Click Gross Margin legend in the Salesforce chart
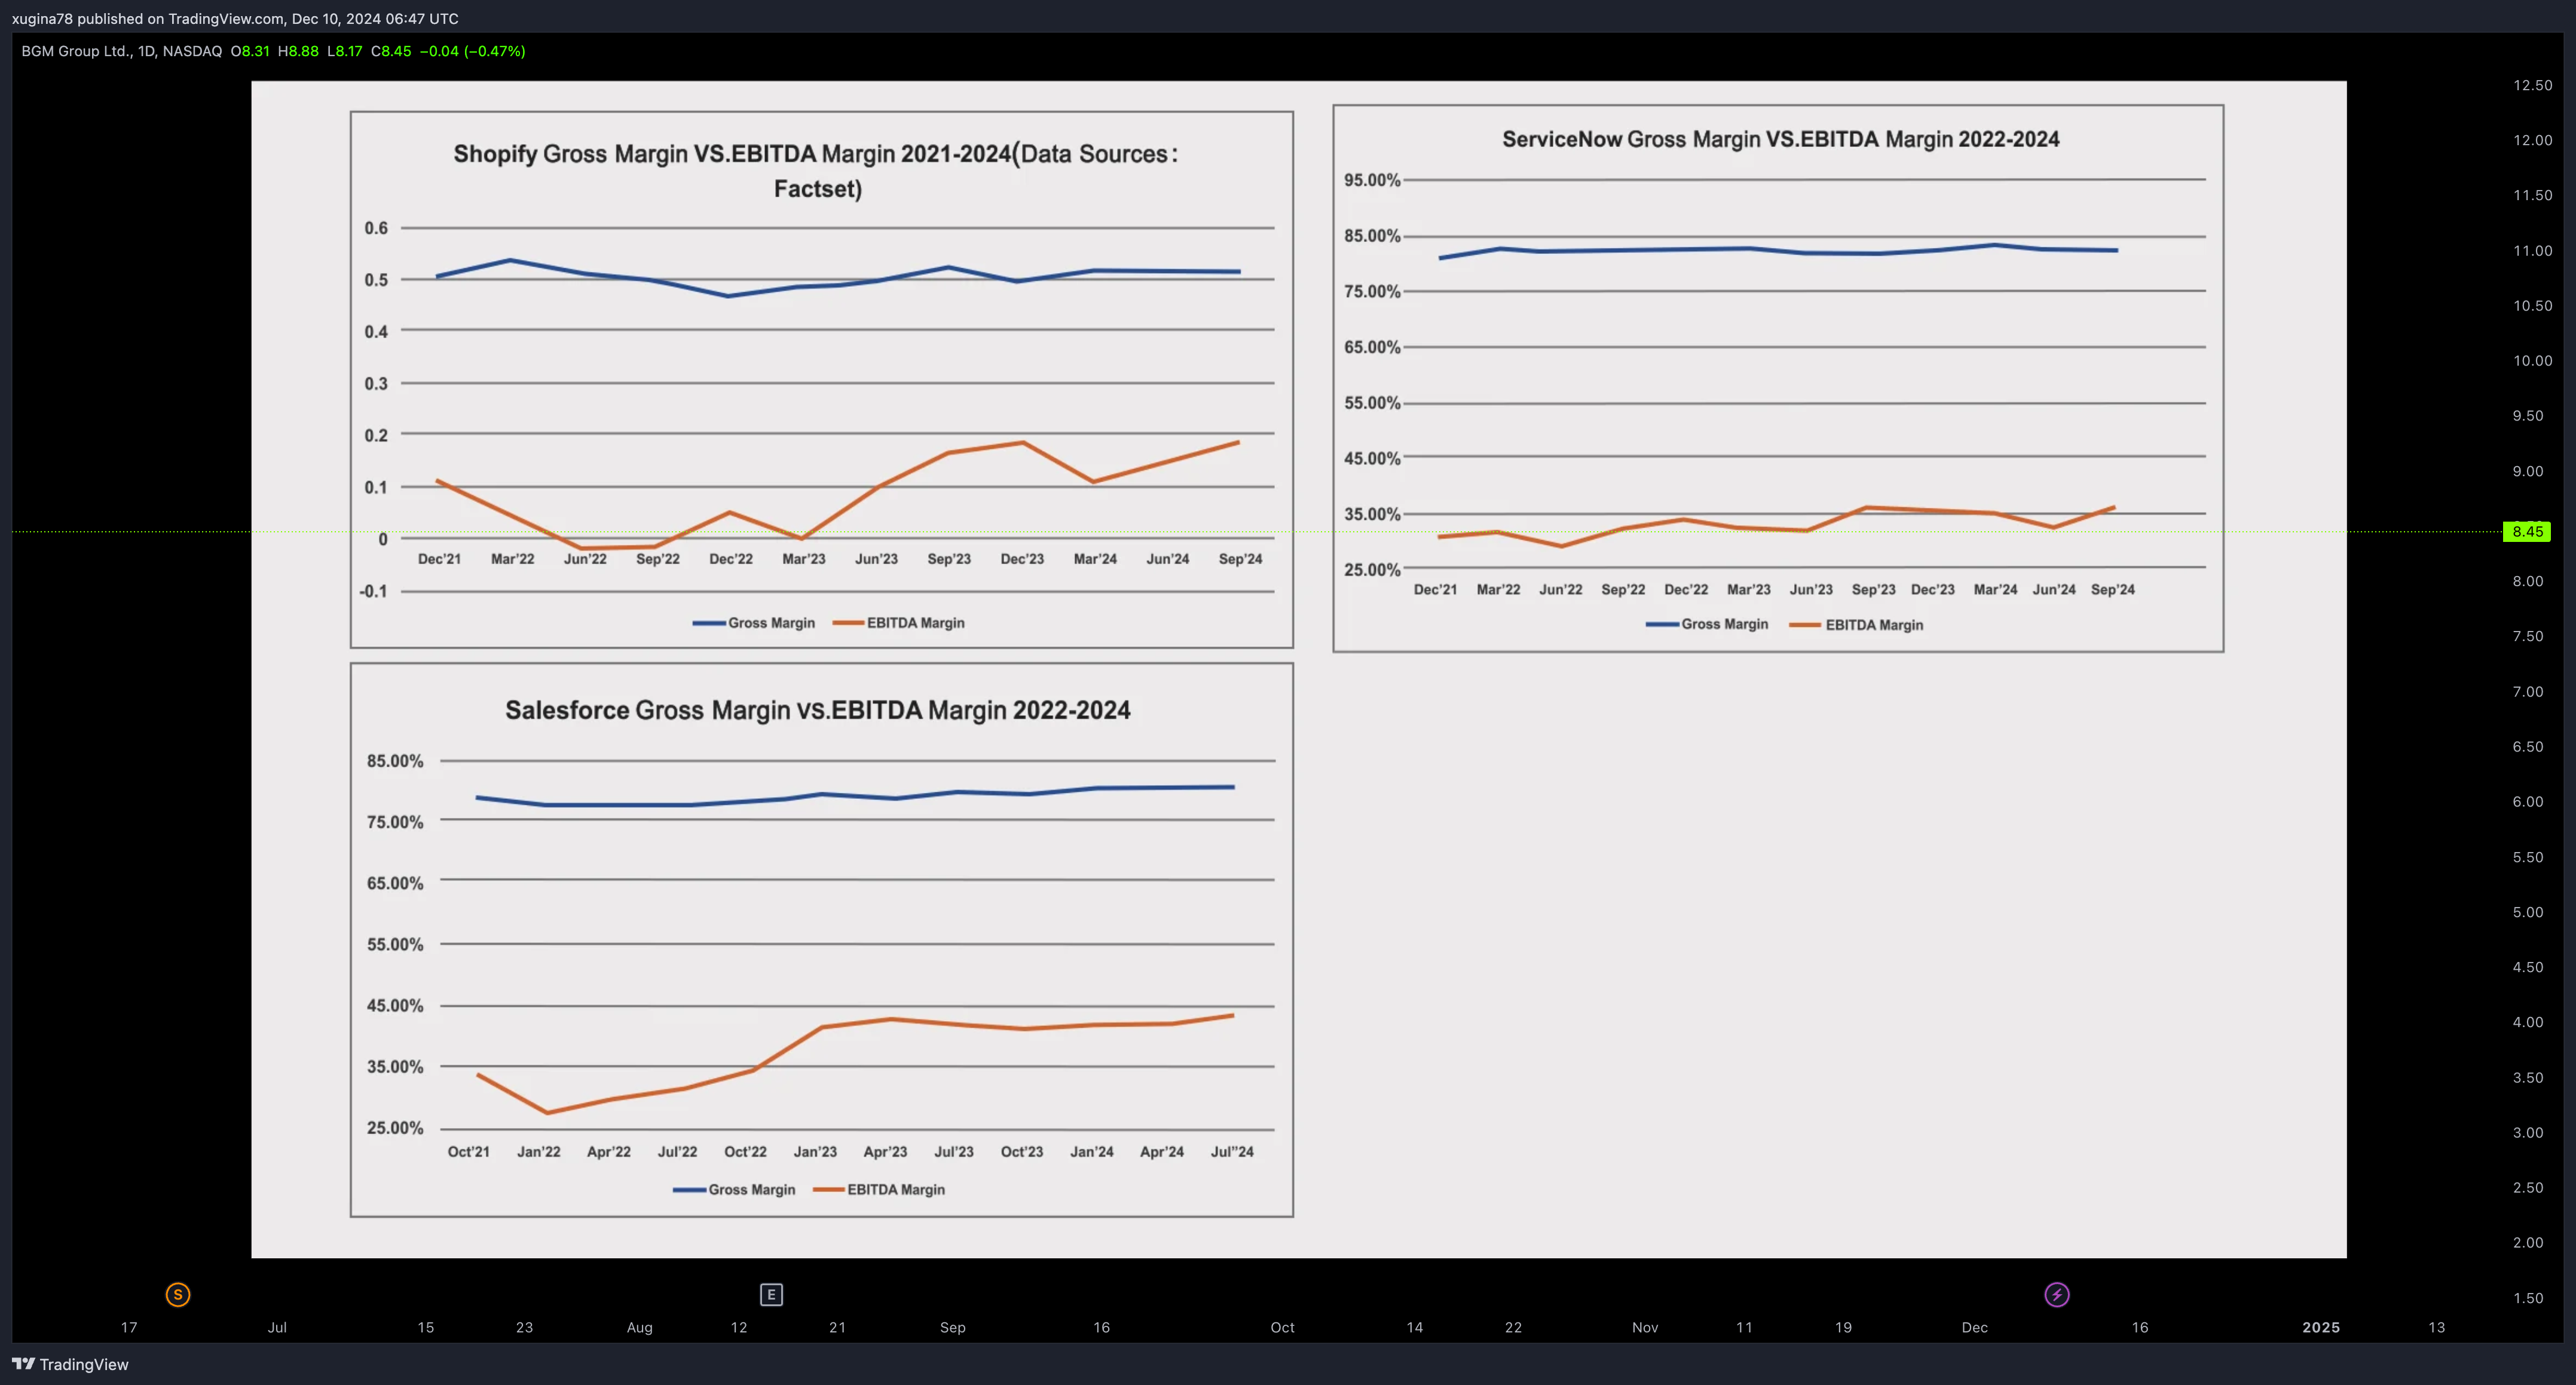2576x1385 pixels. 734,1190
